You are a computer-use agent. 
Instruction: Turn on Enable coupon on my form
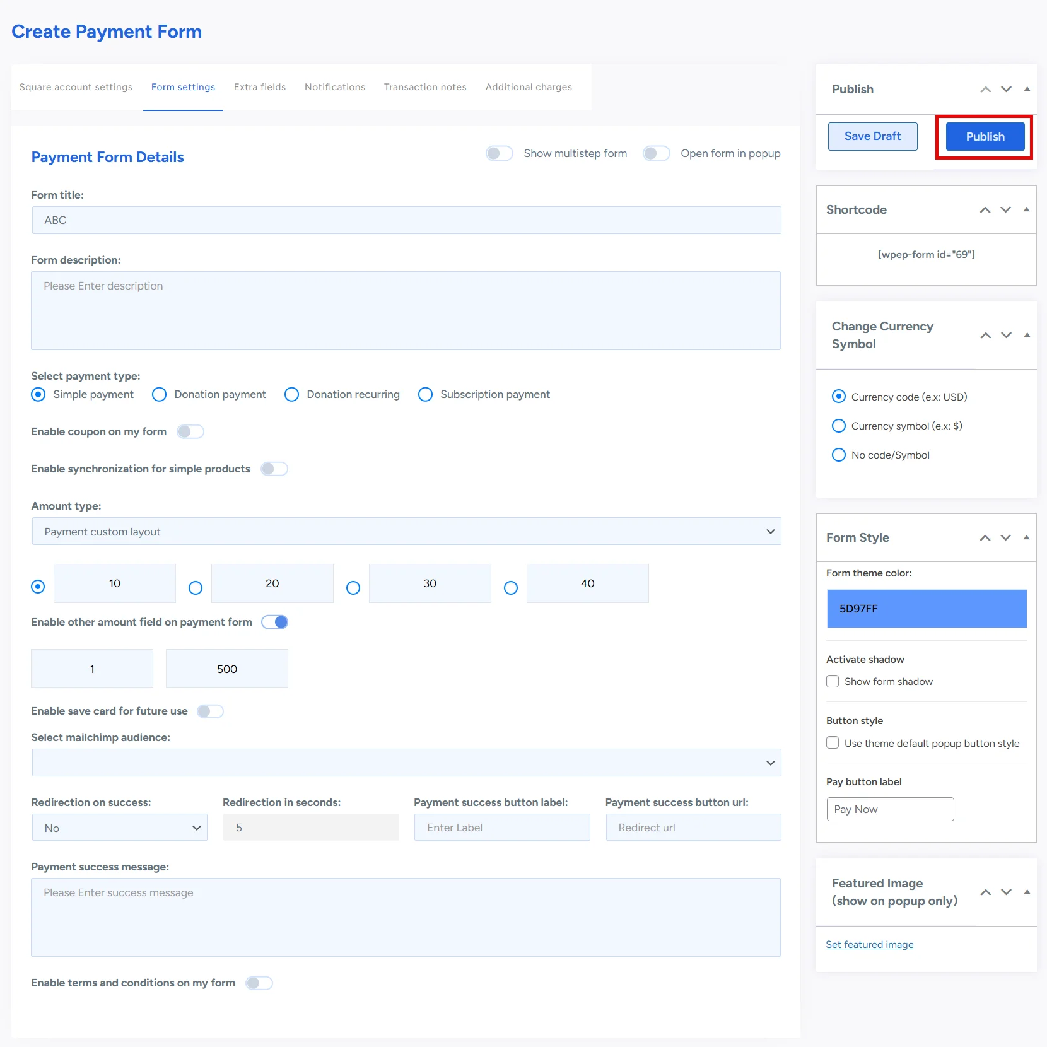tap(190, 431)
